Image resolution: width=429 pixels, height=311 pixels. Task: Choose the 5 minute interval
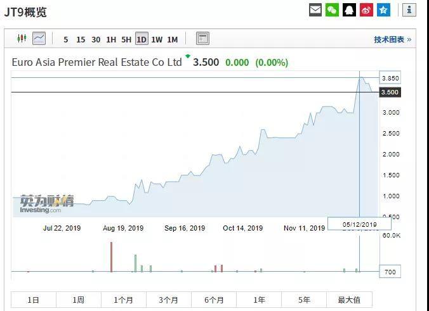pos(66,39)
